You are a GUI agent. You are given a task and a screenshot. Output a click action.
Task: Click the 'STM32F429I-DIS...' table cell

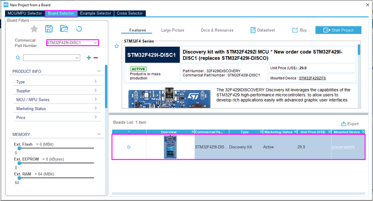coord(211,147)
